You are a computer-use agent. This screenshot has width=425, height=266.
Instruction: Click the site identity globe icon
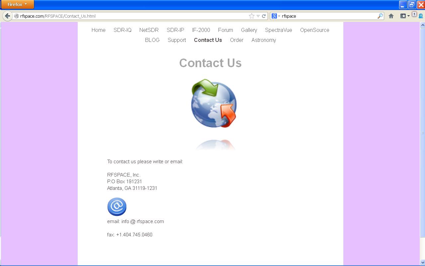click(x=16, y=16)
